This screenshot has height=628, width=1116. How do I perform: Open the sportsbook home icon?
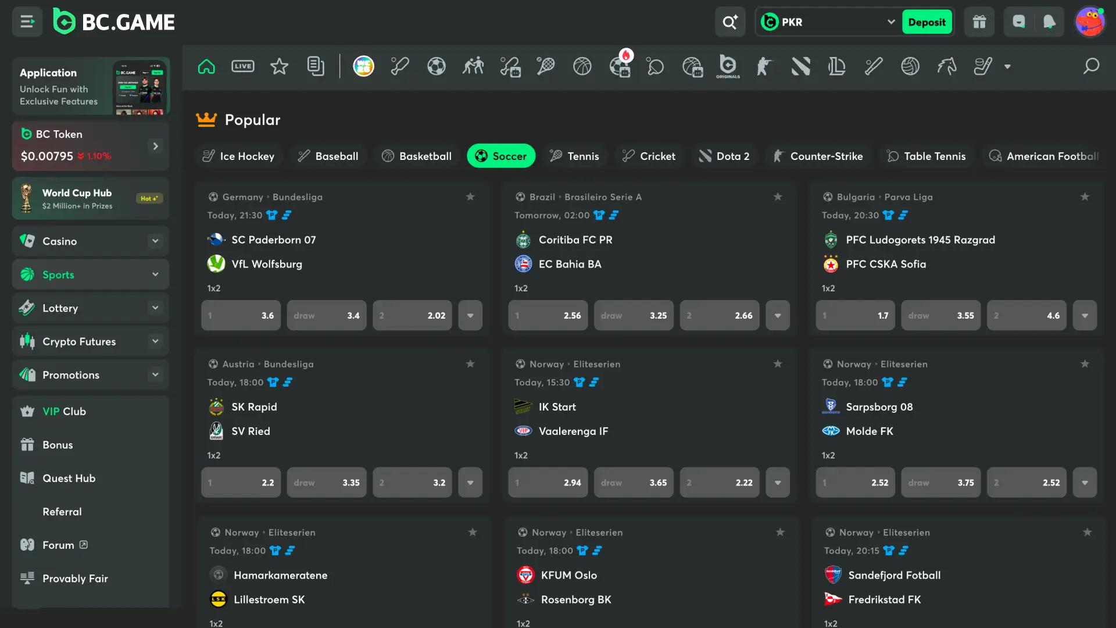[206, 66]
